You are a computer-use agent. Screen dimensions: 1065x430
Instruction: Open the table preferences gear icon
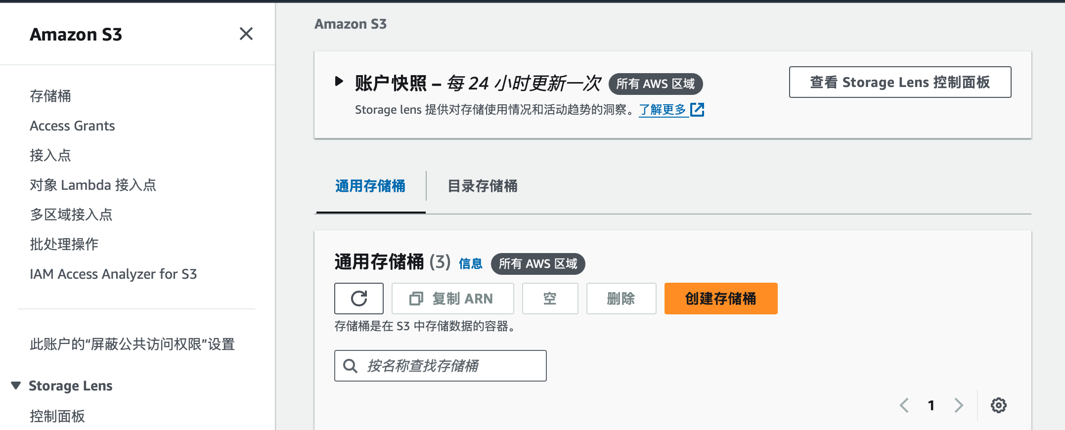pyautogui.click(x=998, y=405)
